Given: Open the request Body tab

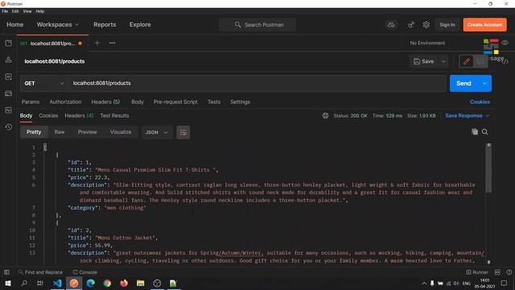Looking at the screenshot, I should 138,102.
